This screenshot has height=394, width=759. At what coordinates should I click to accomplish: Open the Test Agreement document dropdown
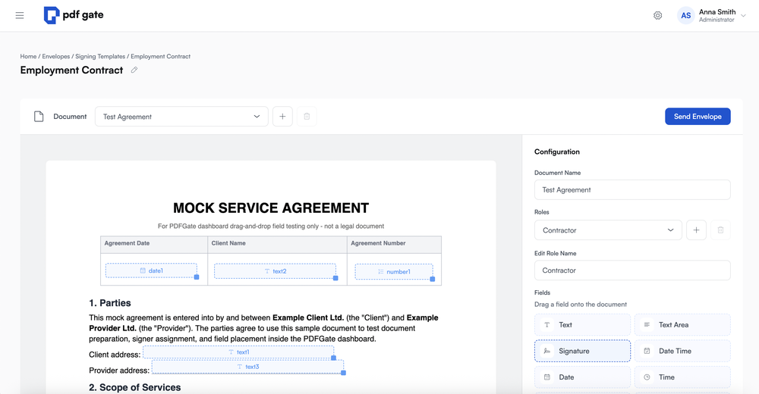click(181, 117)
